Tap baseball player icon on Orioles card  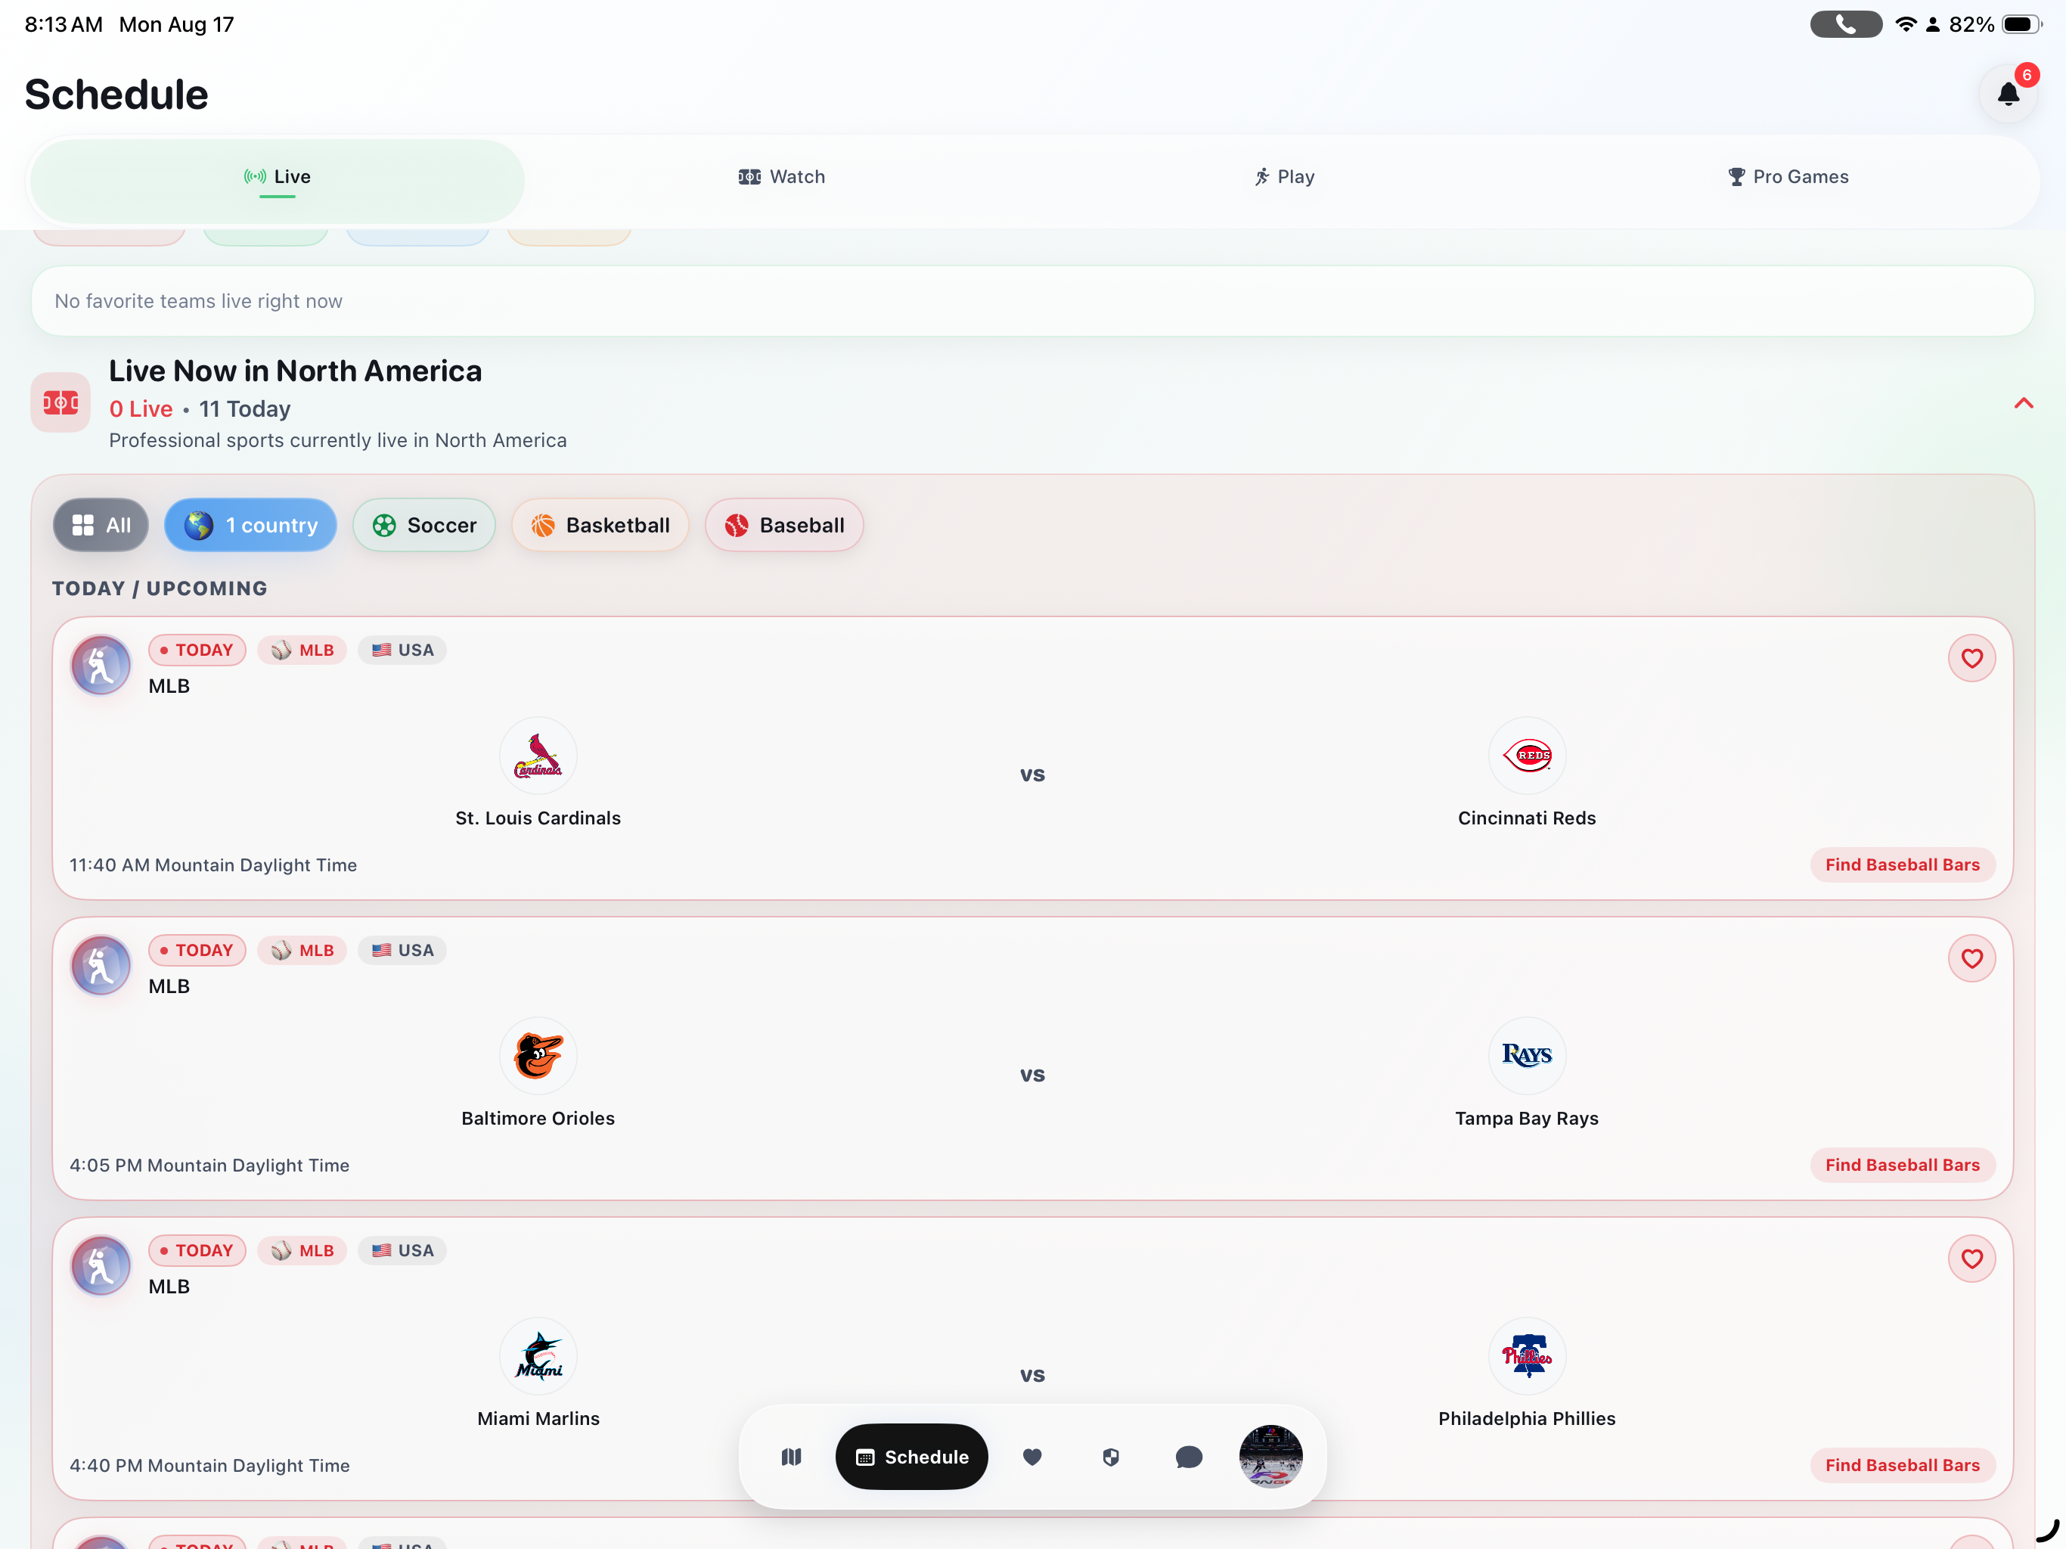[x=101, y=965]
